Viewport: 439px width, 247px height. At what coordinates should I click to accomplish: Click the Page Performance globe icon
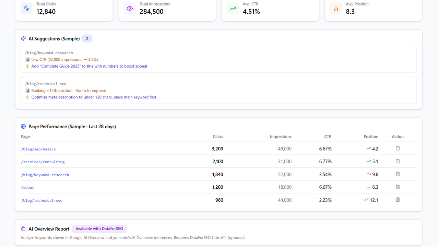(x=23, y=127)
